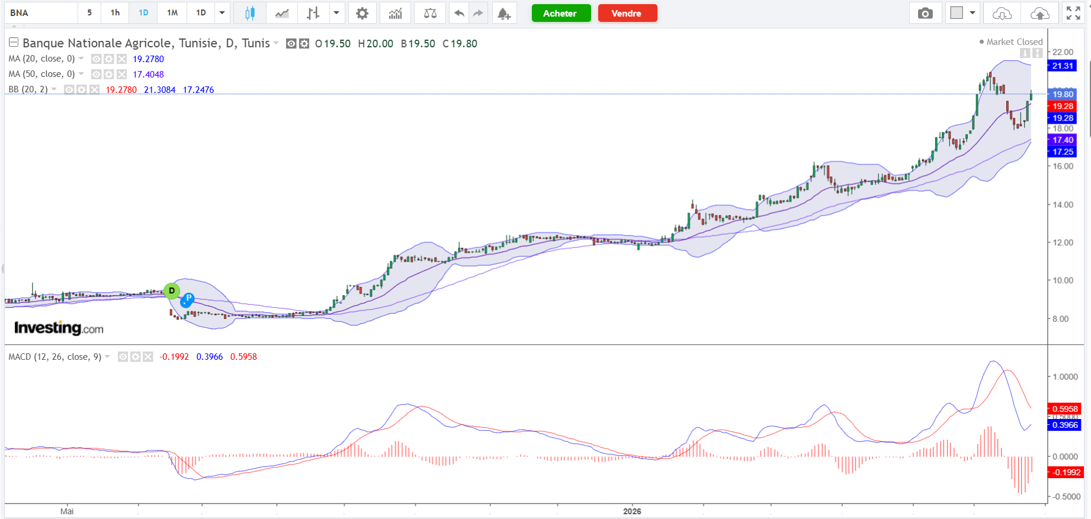Screen dimensions: 1091x519
Task: Click the green Acheter button
Action: pyautogui.click(x=561, y=13)
